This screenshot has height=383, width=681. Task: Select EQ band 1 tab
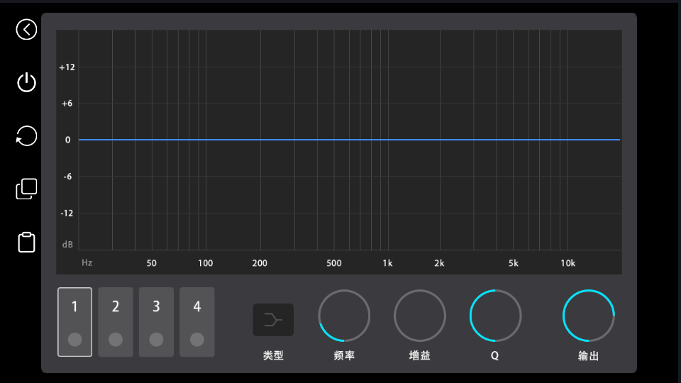(x=74, y=308)
